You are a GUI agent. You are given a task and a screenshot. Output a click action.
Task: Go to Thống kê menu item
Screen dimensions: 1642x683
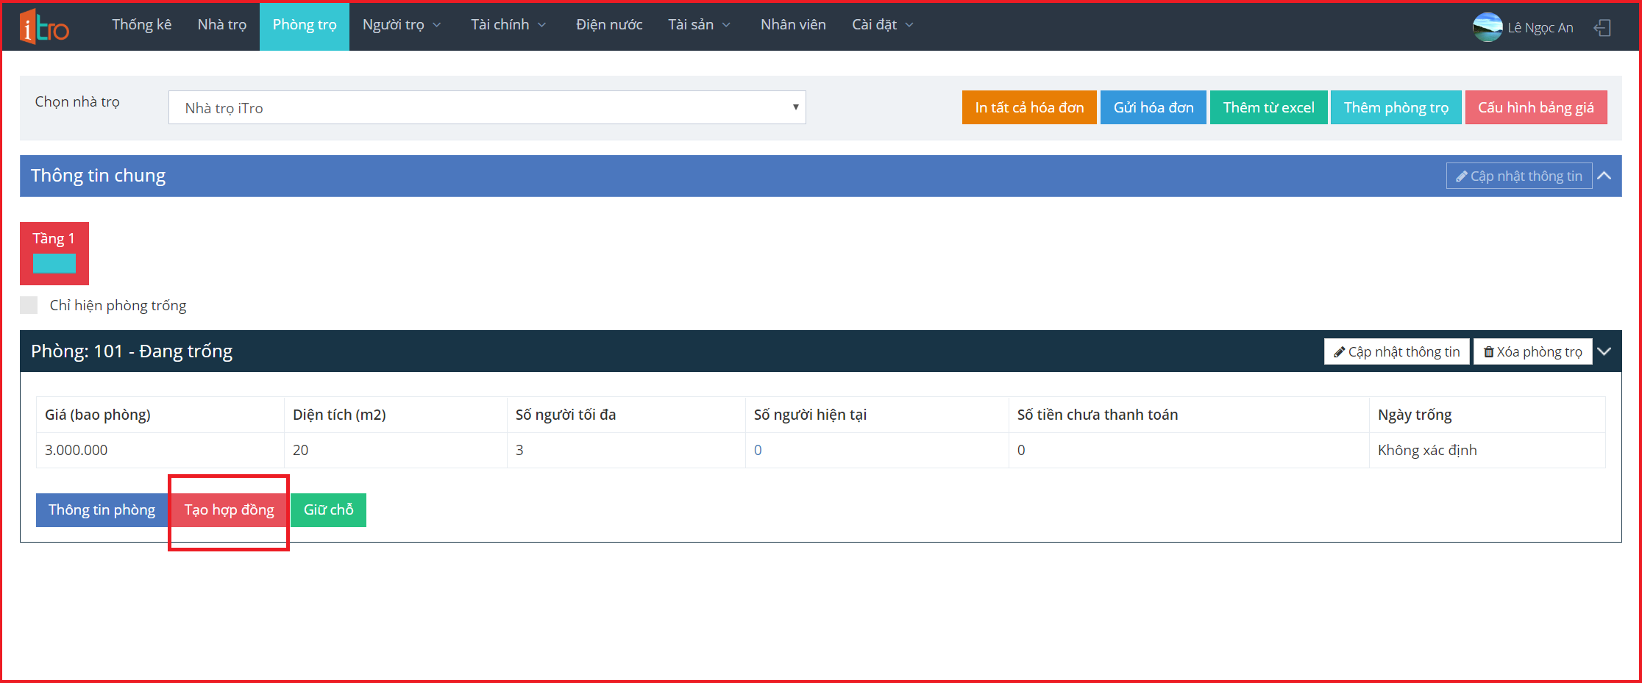tap(141, 25)
